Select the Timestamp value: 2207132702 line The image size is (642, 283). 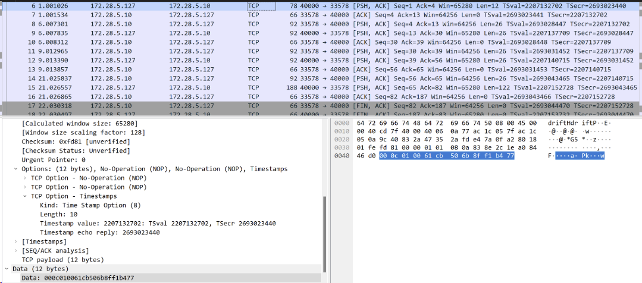[x=158, y=224]
